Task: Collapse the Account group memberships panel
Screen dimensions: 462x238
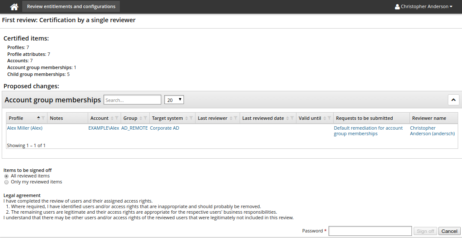Action: (x=453, y=100)
